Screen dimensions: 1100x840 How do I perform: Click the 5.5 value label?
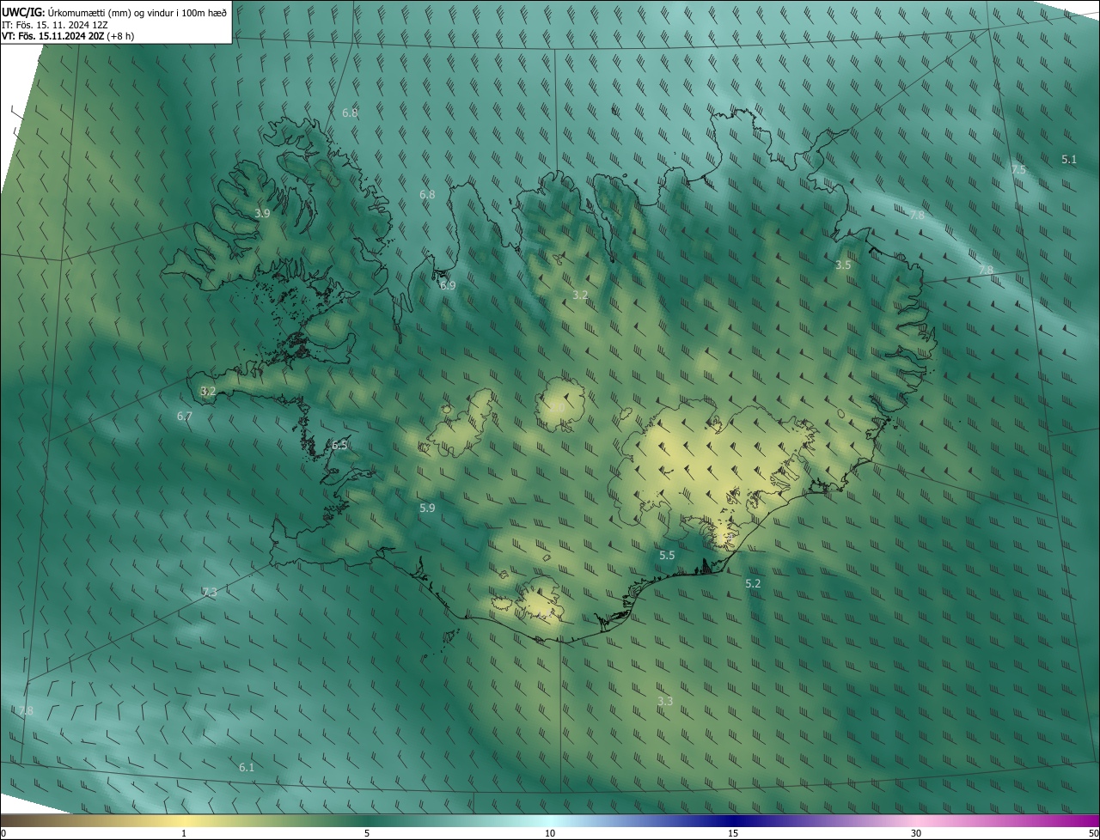tap(667, 556)
